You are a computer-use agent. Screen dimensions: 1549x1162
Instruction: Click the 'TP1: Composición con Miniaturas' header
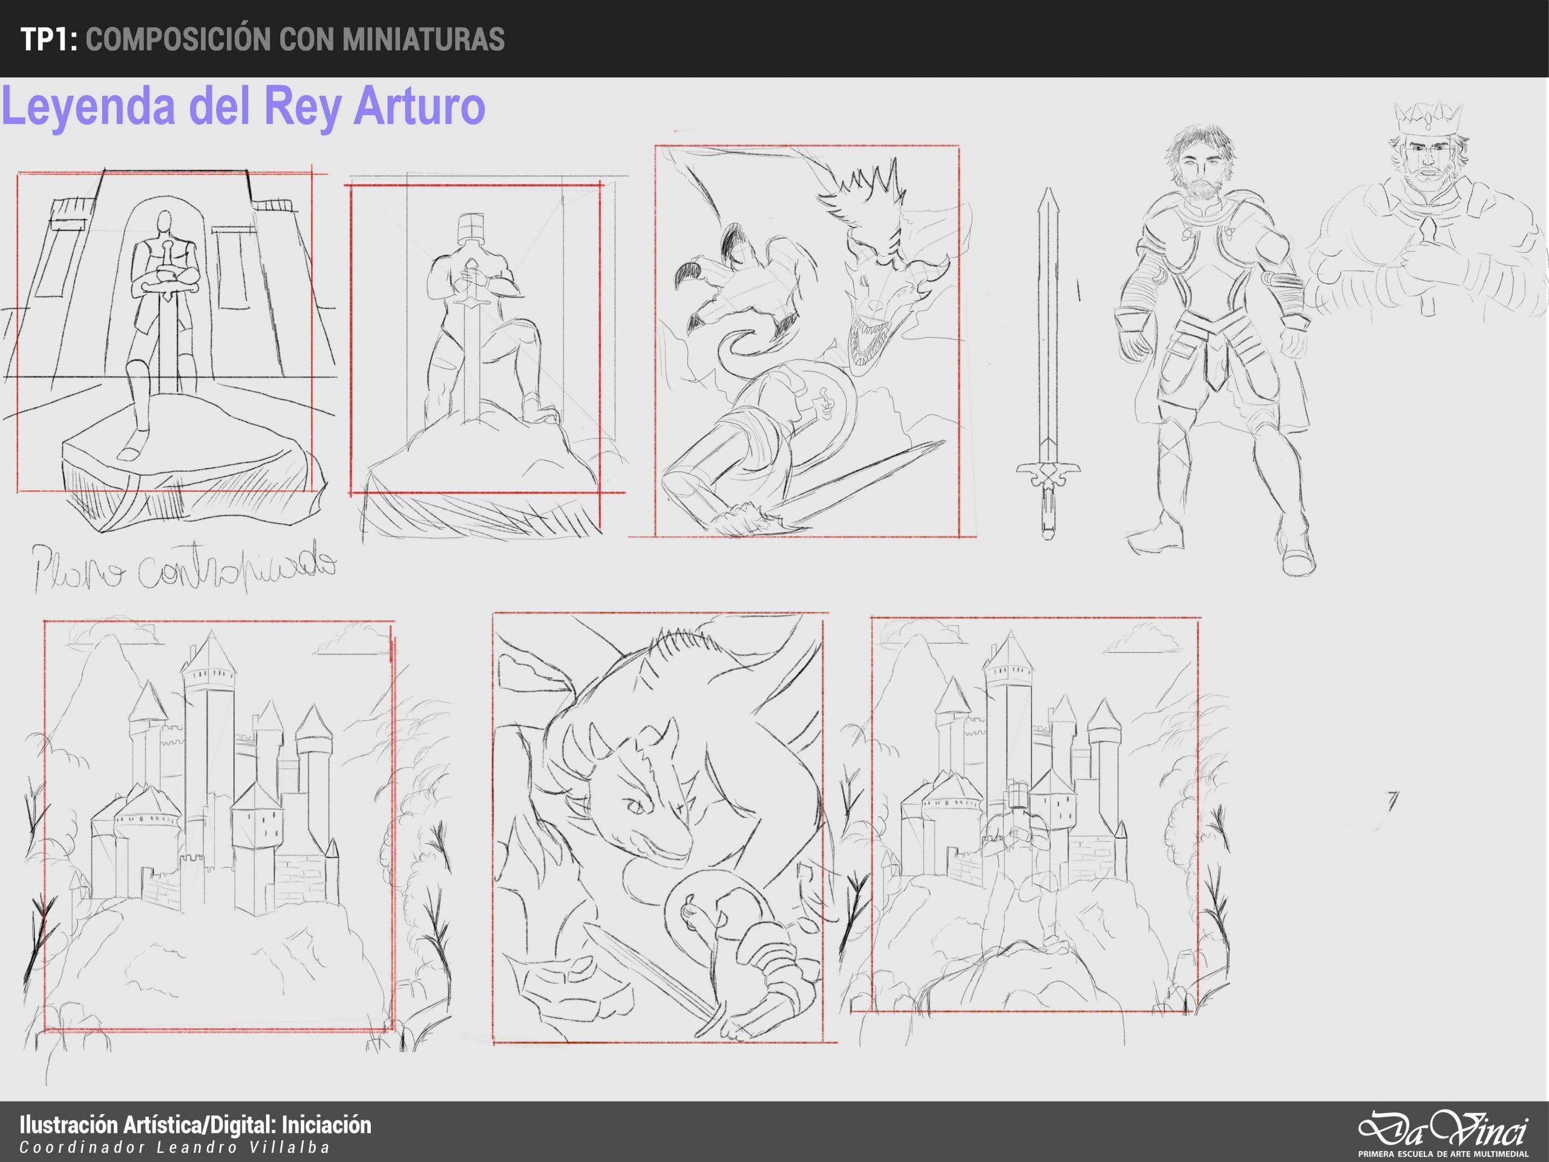pyautogui.click(x=262, y=39)
